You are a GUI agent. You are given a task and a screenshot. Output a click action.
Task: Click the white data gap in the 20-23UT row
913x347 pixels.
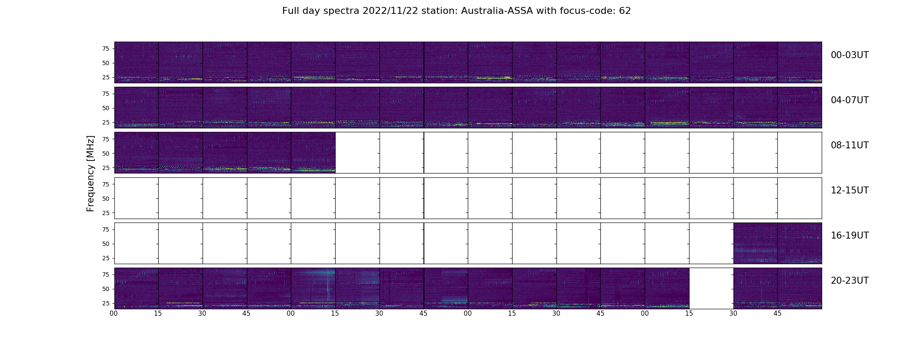[711, 288]
